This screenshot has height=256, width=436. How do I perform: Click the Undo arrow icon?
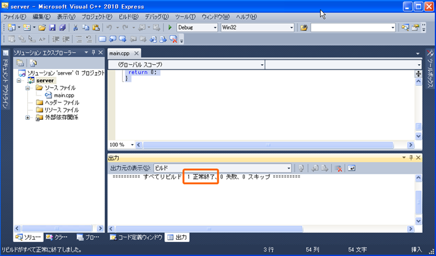[x=109, y=27]
